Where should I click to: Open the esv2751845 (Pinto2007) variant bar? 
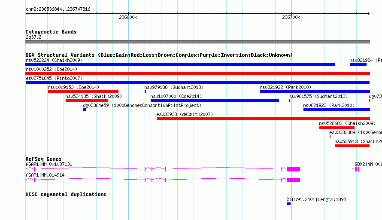[x=197, y=82]
